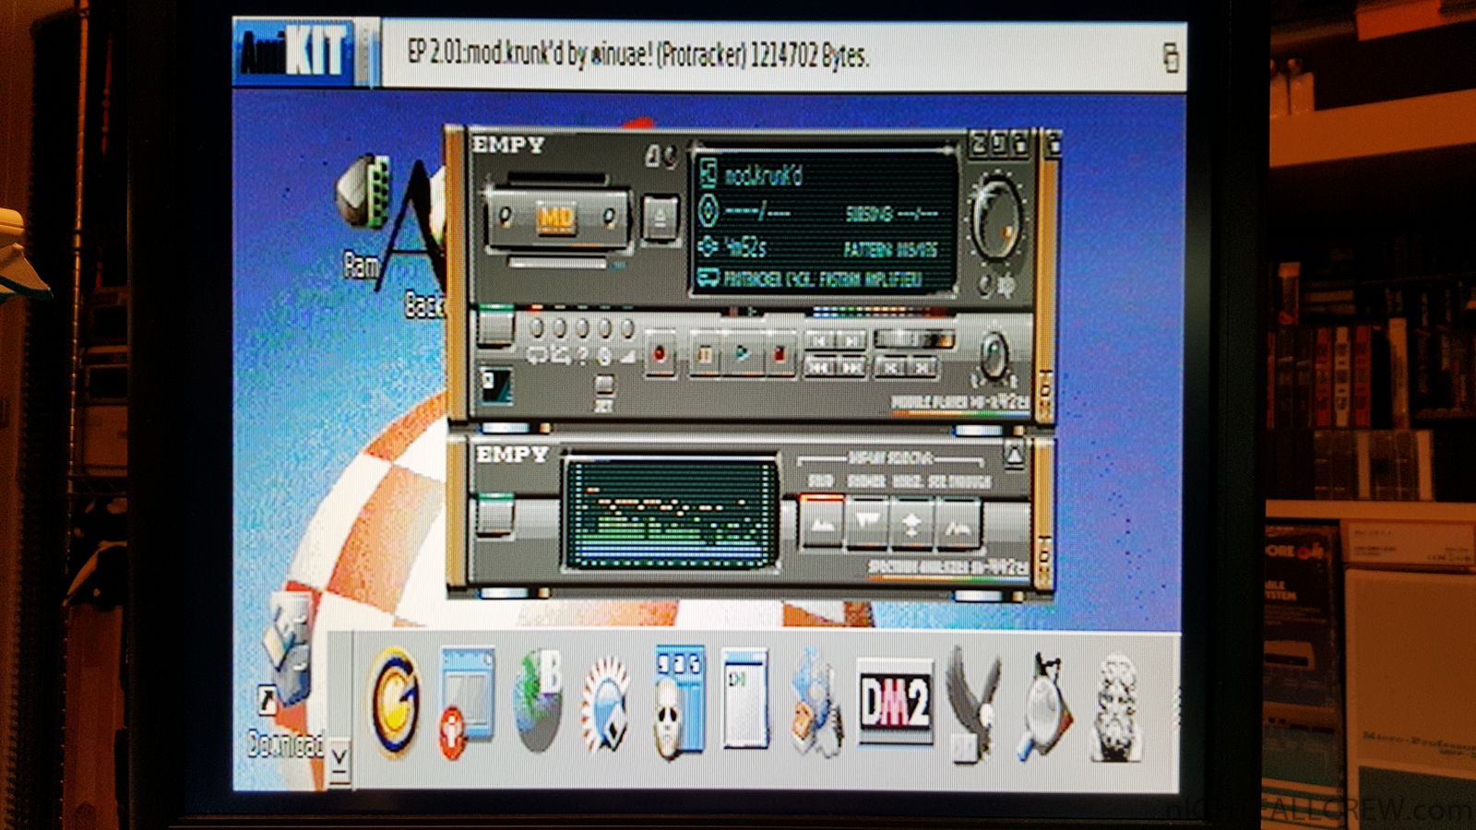The height and width of the screenshot is (830, 1476).
Task: Click the clock icon under the option buttons
Action: [x=605, y=356]
